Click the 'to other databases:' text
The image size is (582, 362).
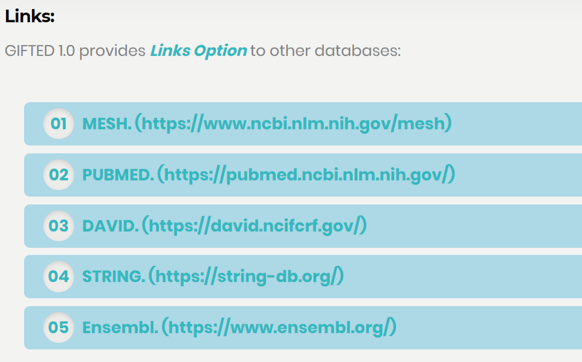(x=326, y=51)
